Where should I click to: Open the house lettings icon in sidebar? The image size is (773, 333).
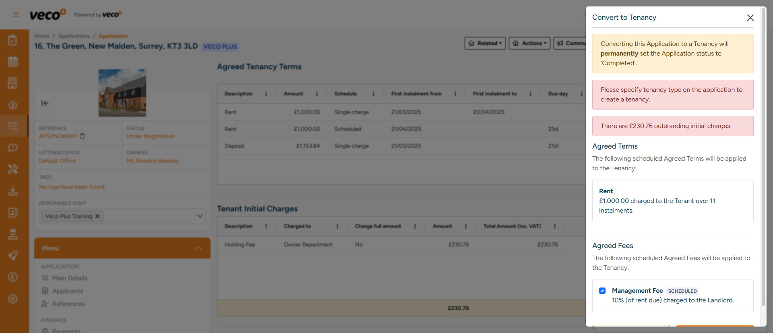13,105
